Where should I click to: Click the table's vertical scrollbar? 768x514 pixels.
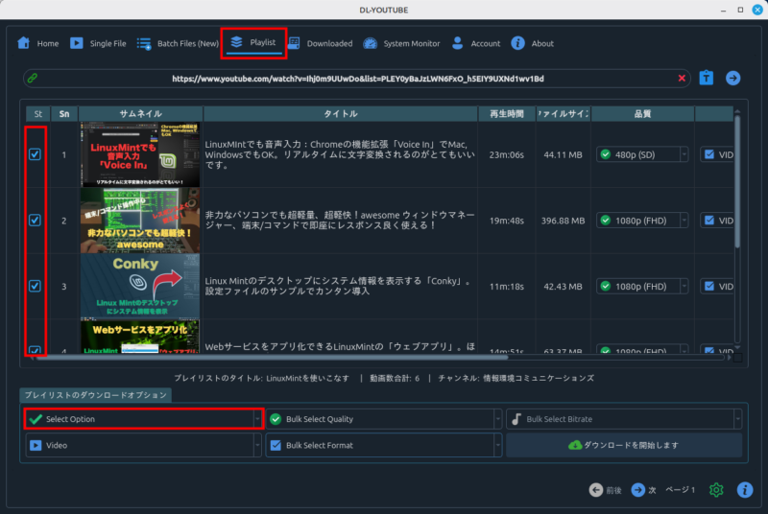(737, 192)
